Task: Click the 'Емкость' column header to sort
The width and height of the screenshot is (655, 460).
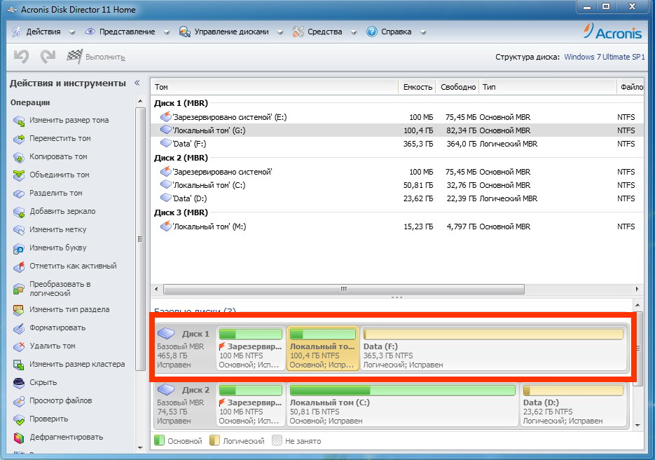Action: coord(418,87)
